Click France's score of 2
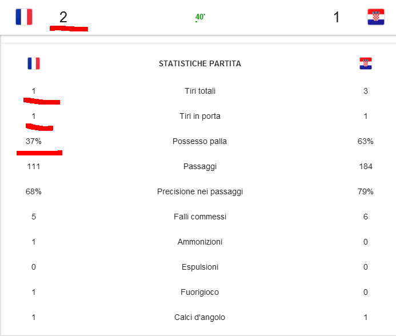Image resolution: width=396 pixels, height=336 pixels. pyautogui.click(x=63, y=17)
